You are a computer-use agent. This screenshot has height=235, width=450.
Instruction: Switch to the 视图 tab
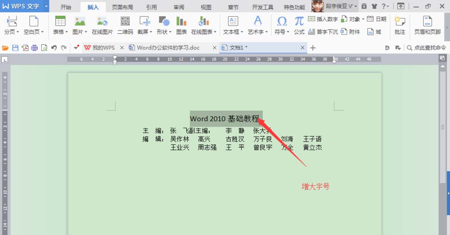coord(206,7)
